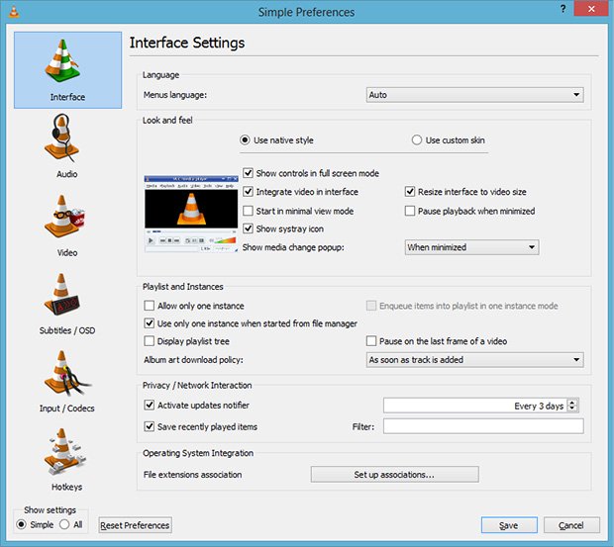Screen dimensions: 614x547
Task: Toggle Resize interface to video size
Action: tap(410, 192)
